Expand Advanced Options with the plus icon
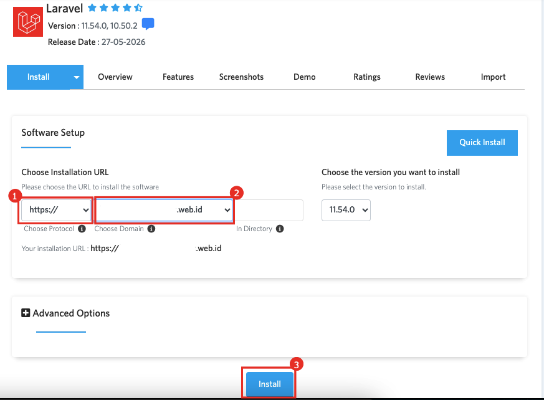The height and width of the screenshot is (400, 544). (26, 313)
